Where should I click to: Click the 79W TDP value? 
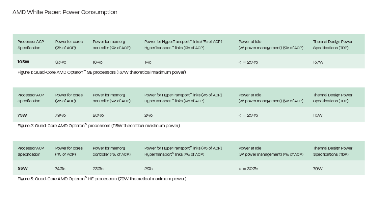[x=318, y=169]
